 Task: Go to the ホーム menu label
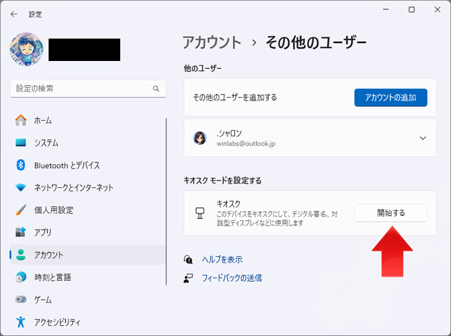click(43, 120)
